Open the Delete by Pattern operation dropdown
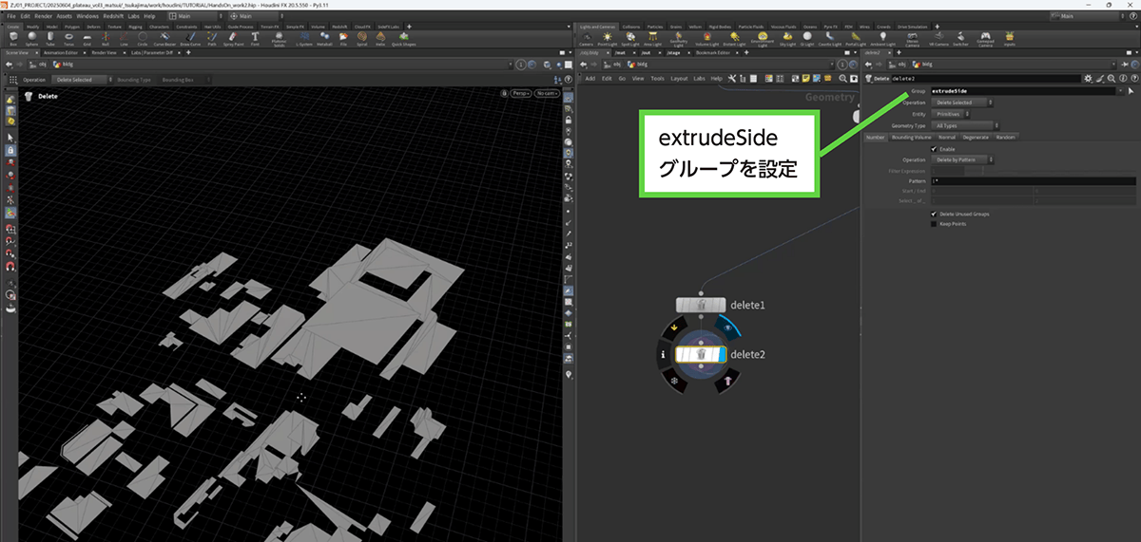This screenshot has width=1141, height=542. [963, 159]
